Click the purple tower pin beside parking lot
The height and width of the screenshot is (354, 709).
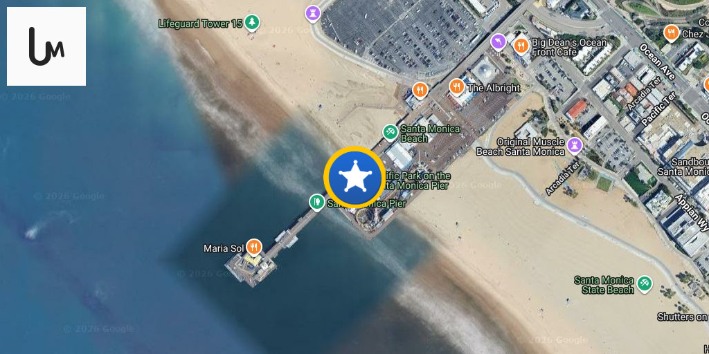[313, 13]
